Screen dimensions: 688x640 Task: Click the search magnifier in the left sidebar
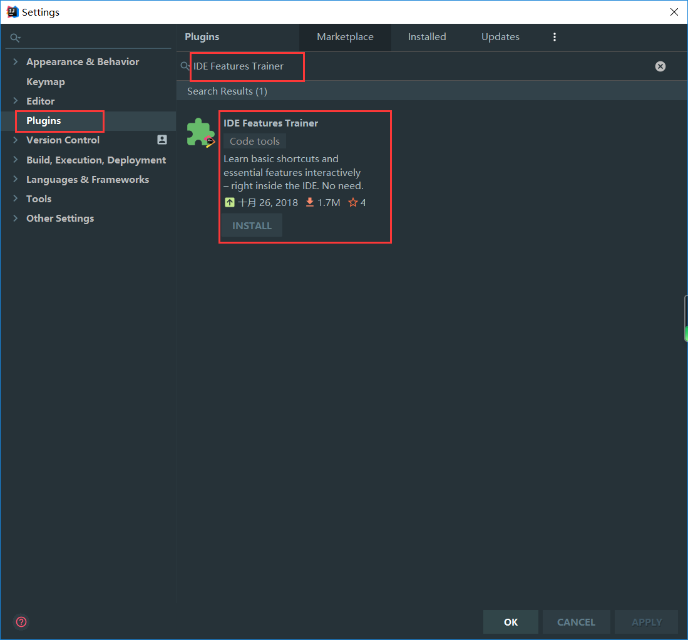(x=14, y=37)
